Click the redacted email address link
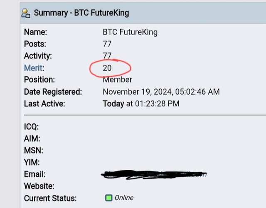This screenshot has height=208, width=266. click(x=154, y=175)
